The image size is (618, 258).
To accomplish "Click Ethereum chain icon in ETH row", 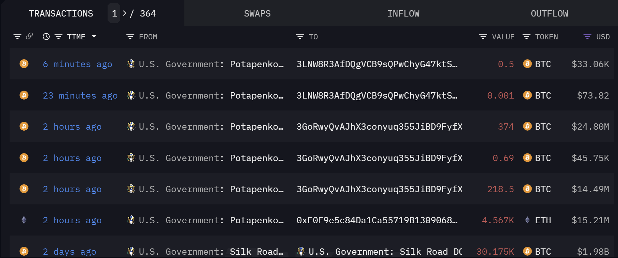I will point(24,220).
